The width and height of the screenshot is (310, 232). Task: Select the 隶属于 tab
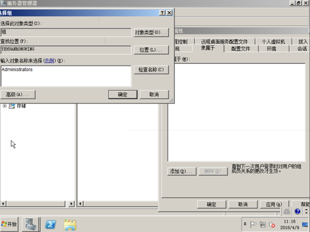click(208, 48)
